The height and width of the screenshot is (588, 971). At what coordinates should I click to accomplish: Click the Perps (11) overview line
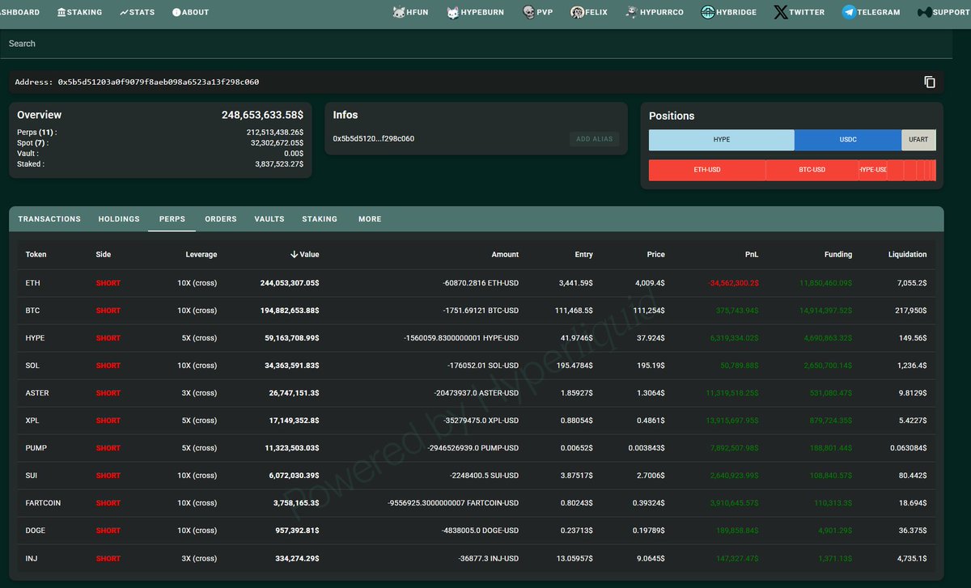[x=160, y=132]
